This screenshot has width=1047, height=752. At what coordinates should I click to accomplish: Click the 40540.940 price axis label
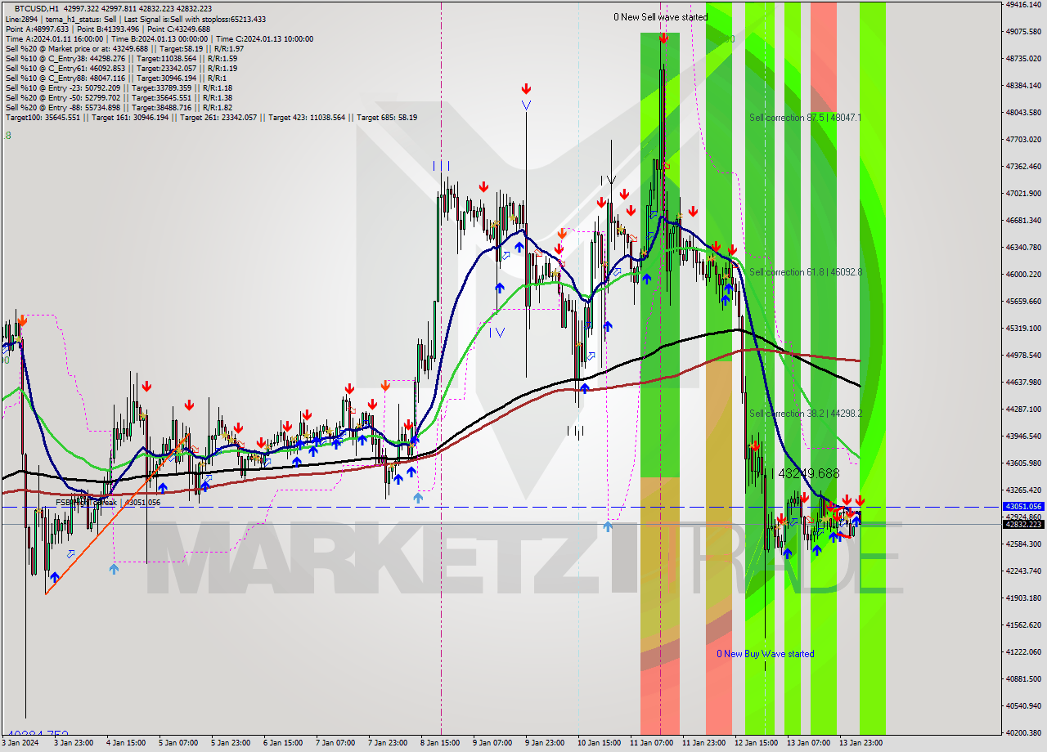pos(1022,705)
